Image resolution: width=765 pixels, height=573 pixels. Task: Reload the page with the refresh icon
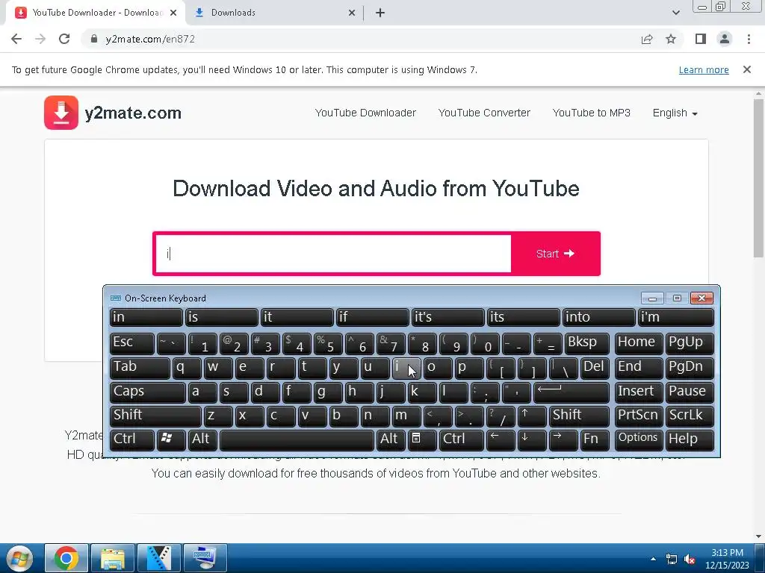[64, 39]
